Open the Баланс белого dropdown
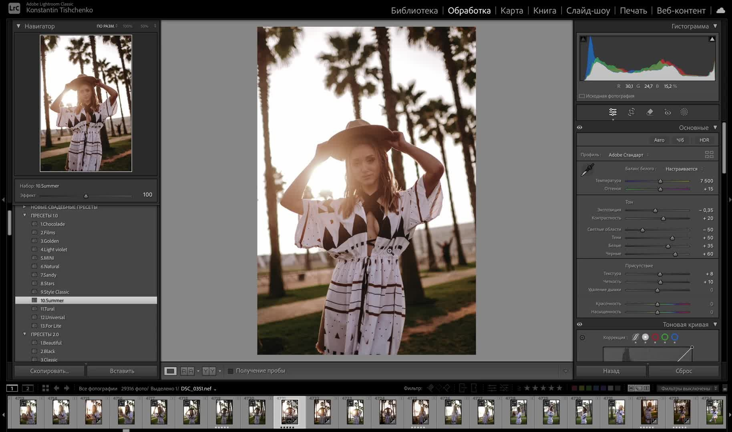The height and width of the screenshot is (432, 732). (x=684, y=169)
